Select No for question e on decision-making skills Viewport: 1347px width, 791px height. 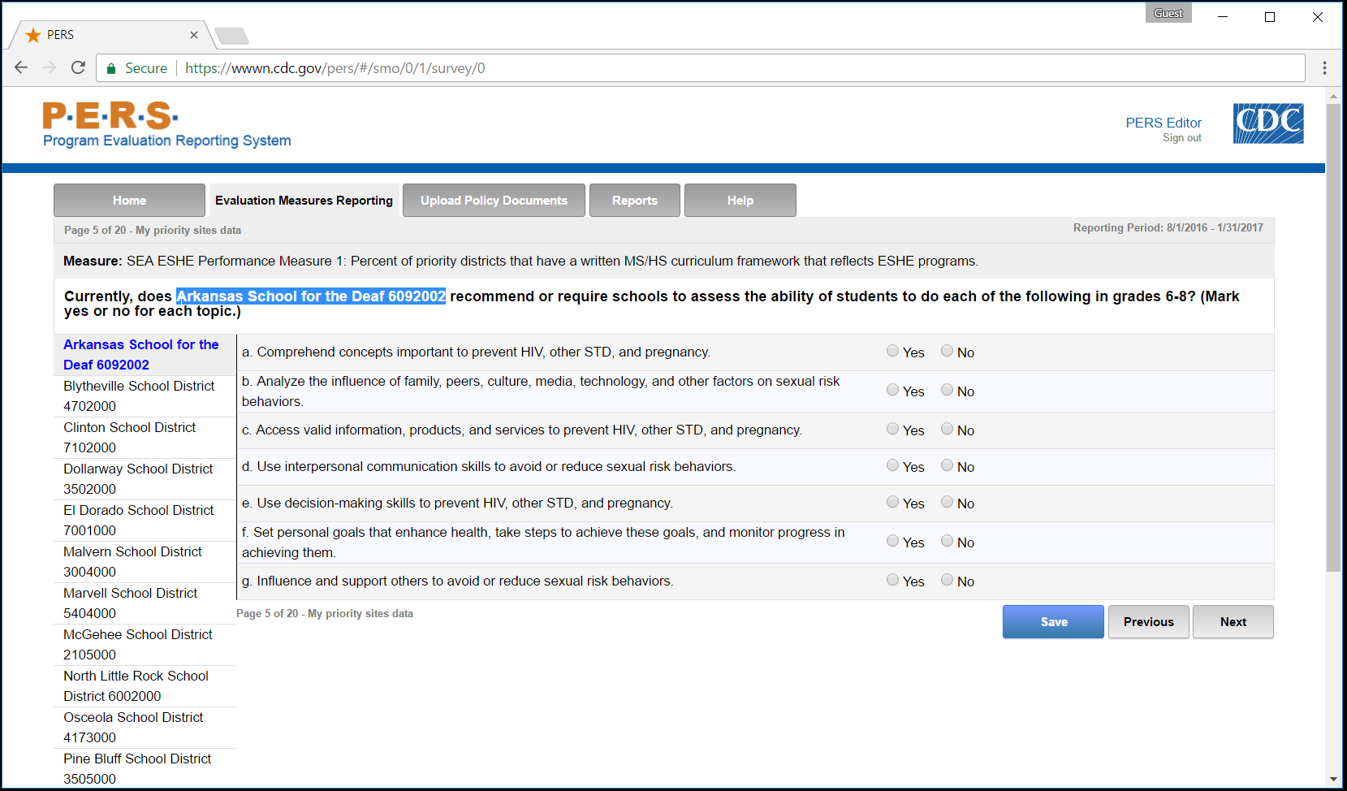pyautogui.click(x=947, y=502)
